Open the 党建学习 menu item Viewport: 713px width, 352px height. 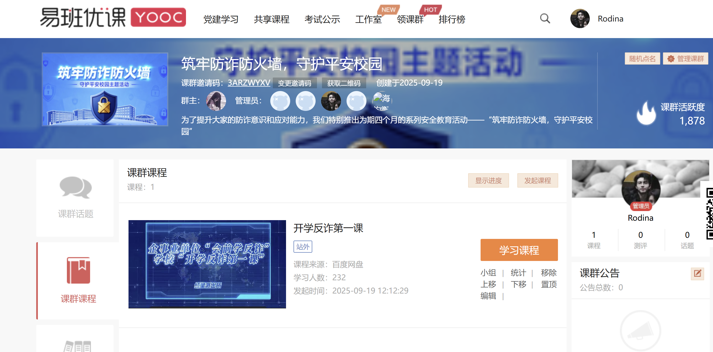pyautogui.click(x=221, y=19)
